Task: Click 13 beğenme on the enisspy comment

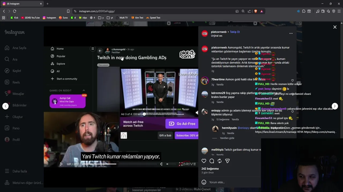Action: (223, 119)
